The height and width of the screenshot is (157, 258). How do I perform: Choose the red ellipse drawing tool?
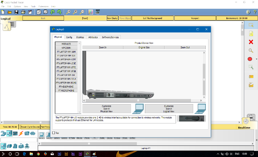(250, 59)
